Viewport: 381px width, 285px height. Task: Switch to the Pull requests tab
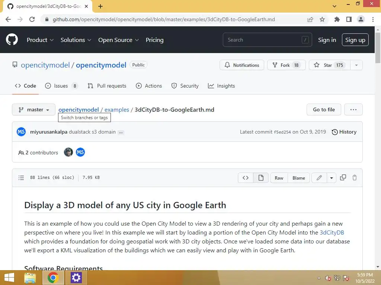(x=107, y=86)
